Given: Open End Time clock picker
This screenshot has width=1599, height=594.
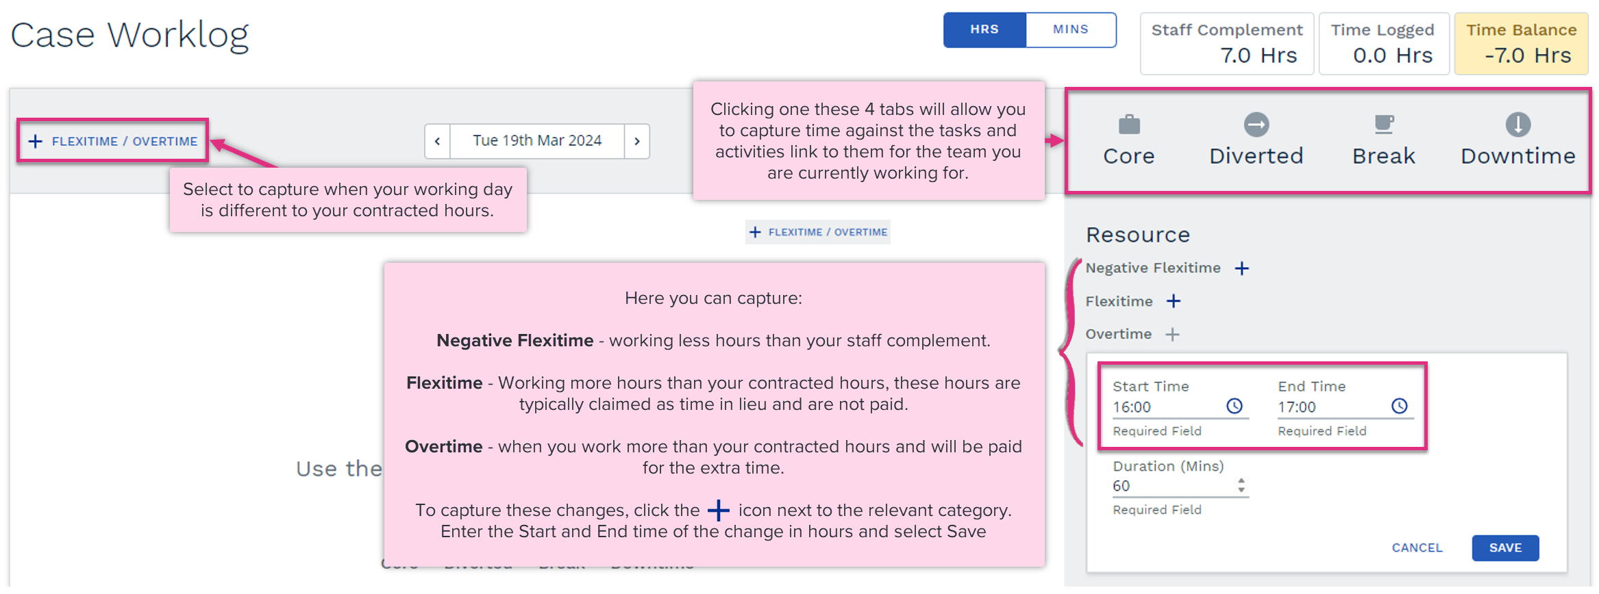Looking at the screenshot, I should (1400, 406).
